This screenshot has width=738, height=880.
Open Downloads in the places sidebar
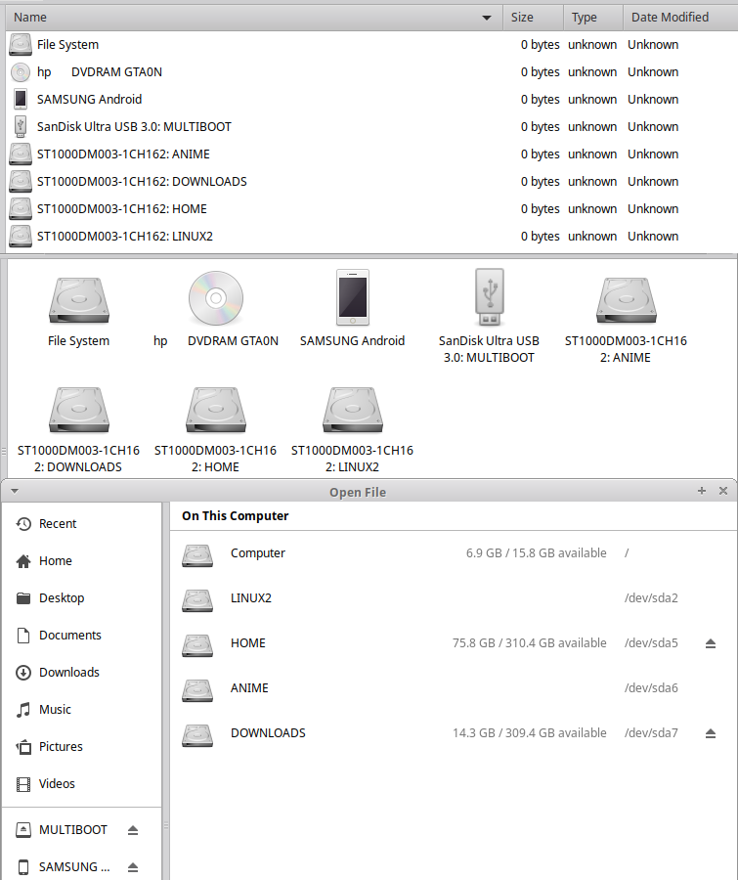(68, 673)
